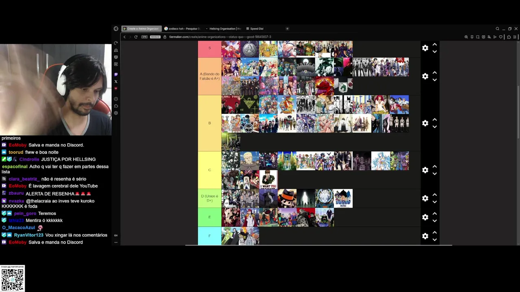Move A tier row down with chevron
The image size is (520, 292).
[x=434, y=80]
